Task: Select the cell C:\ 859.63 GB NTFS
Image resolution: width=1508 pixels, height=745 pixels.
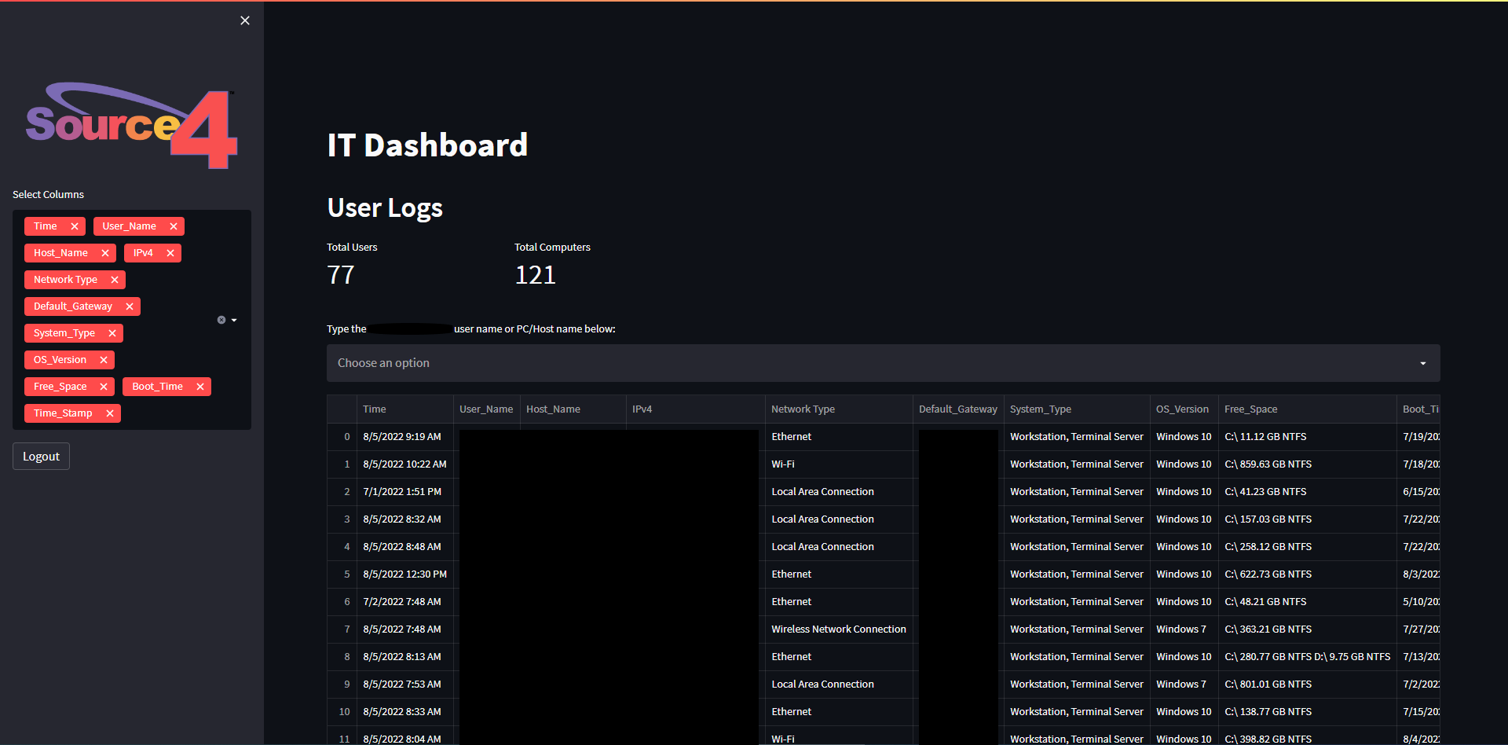Action: [x=1308, y=464]
